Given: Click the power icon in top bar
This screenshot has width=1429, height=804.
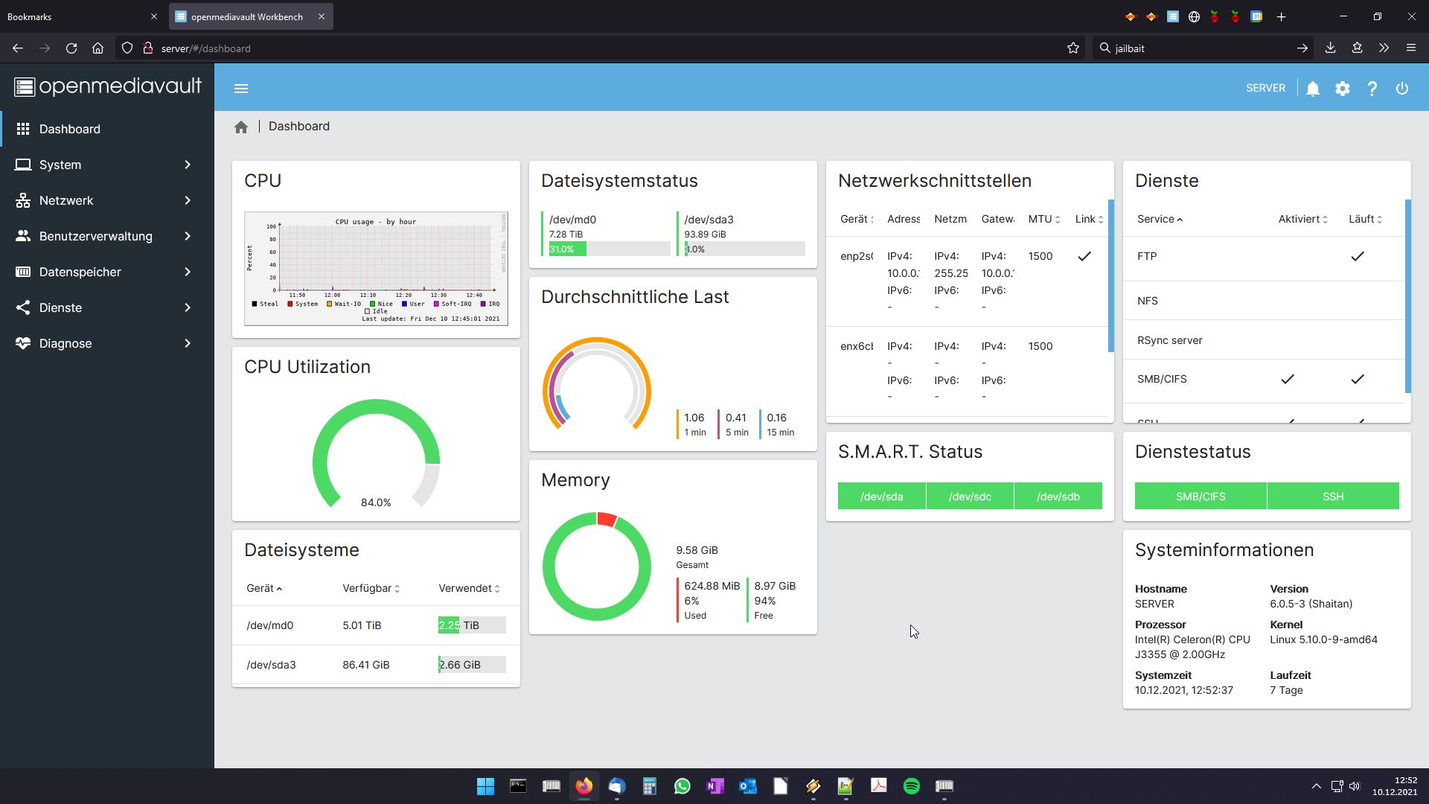Looking at the screenshot, I should coord(1402,89).
